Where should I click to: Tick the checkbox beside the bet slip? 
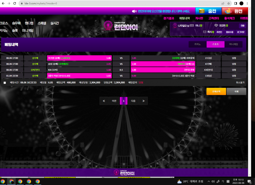click(5, 83)
